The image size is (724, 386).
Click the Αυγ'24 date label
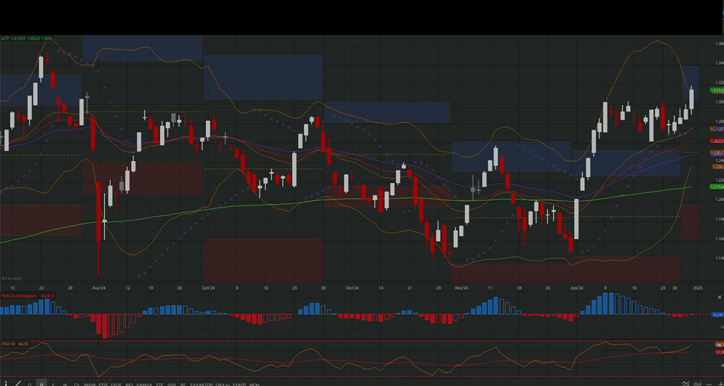point(99,288)
